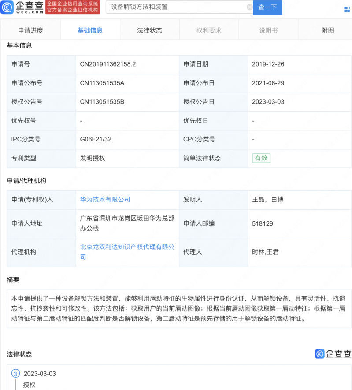Click the 申请公布日 label cell

pos(214,83)
